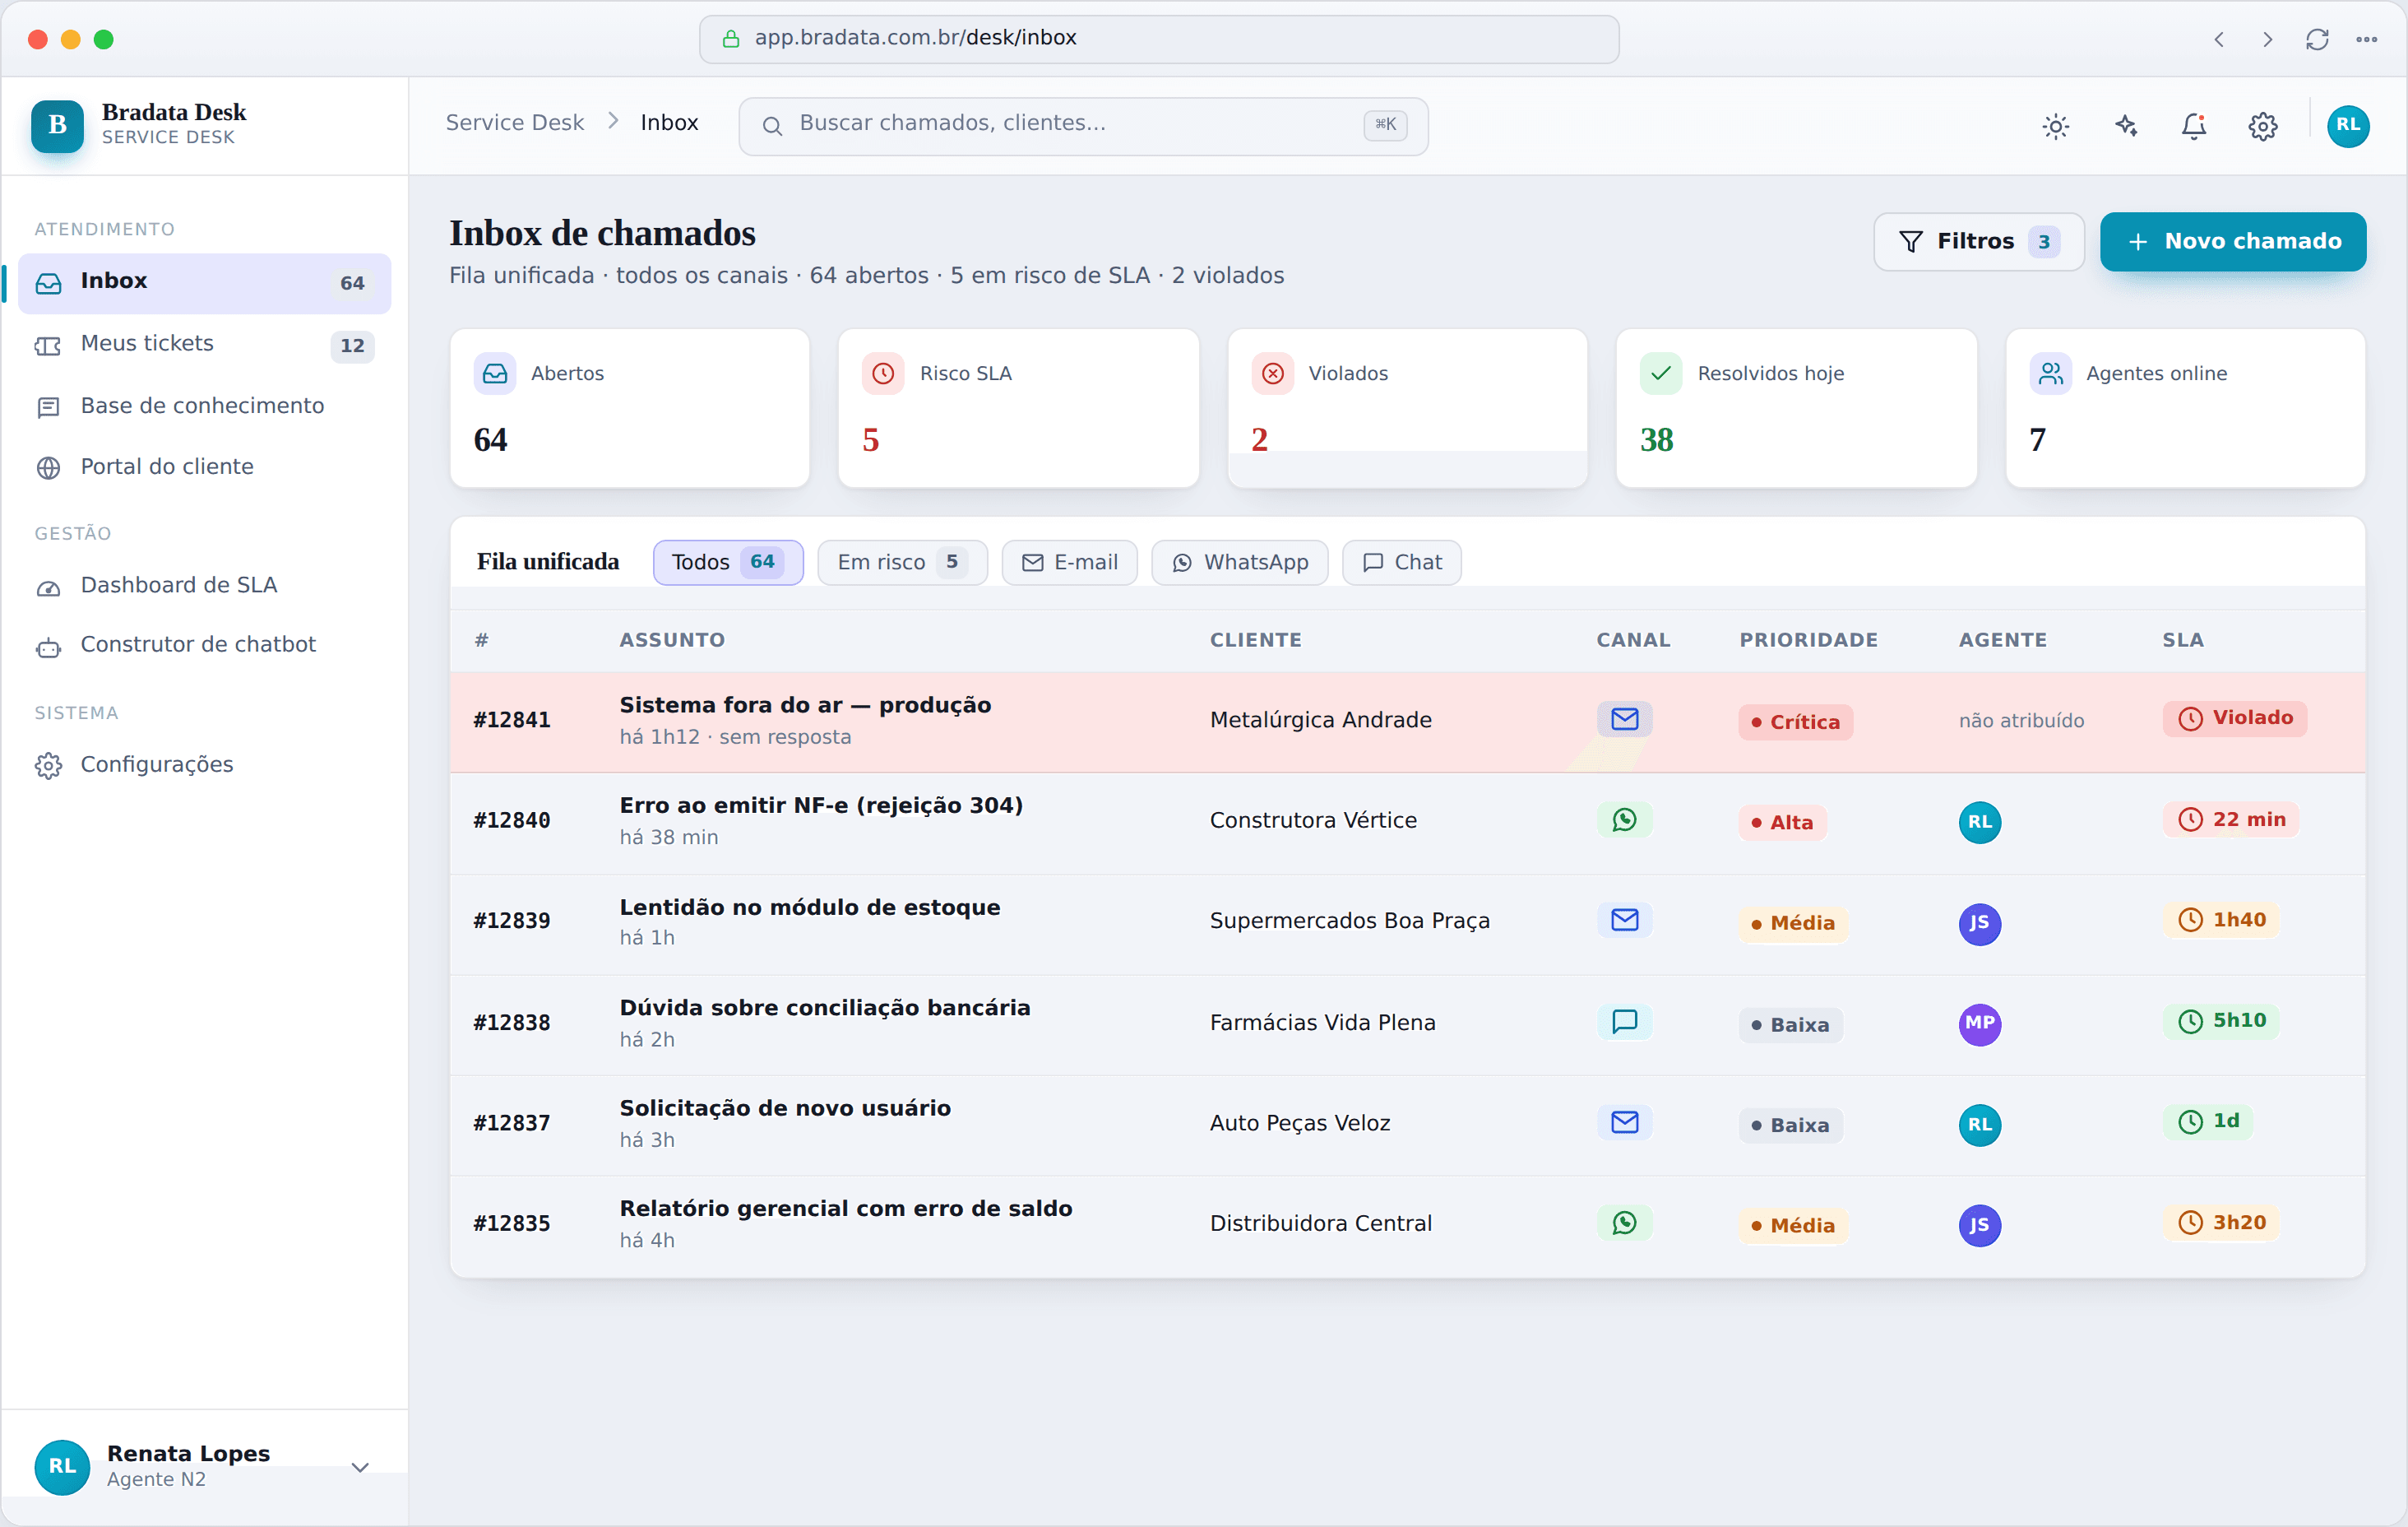Click the Violados card X icon
This screenshot has height=1527, width=2408.
click(1272, 374)
